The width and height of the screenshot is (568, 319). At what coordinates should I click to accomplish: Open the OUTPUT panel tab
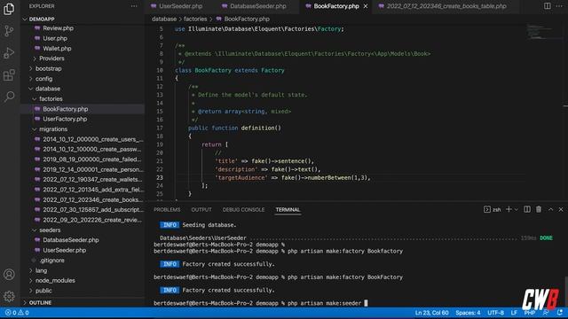pyautogui.click(x=201, y=210)
